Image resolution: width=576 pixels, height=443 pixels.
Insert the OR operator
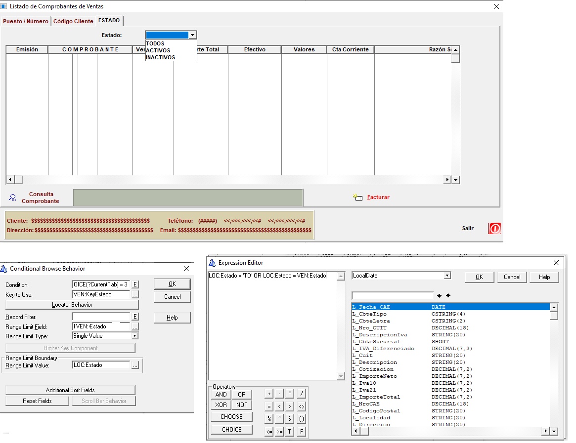coord(242,395)
